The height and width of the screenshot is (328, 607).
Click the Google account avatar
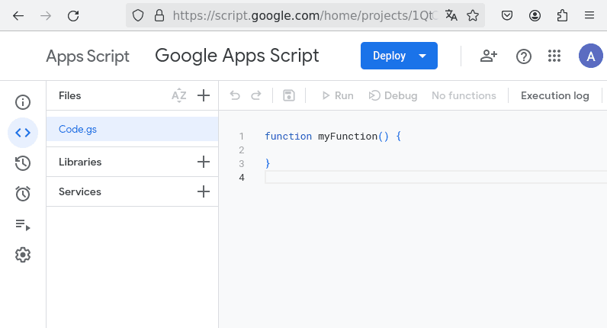pos(590,56)
